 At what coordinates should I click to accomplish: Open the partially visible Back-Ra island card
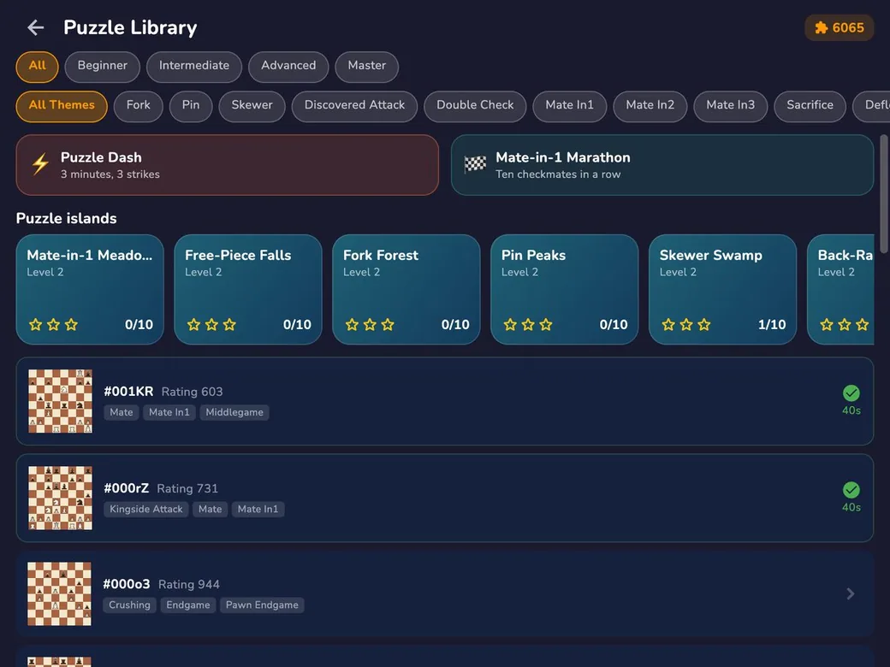840,289
